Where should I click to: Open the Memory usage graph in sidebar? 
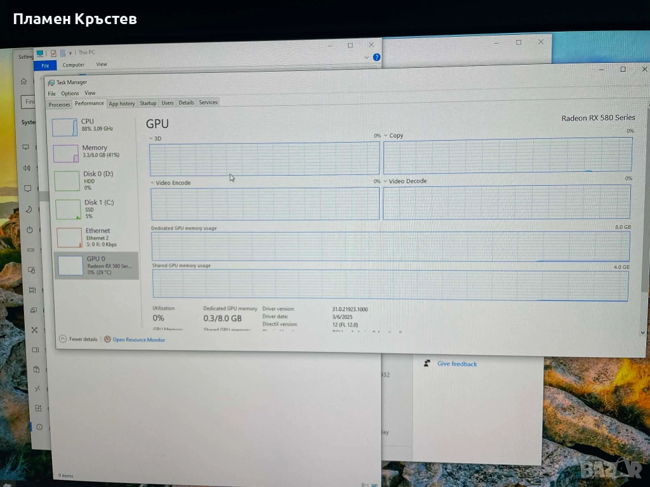(x=66, y=153)
